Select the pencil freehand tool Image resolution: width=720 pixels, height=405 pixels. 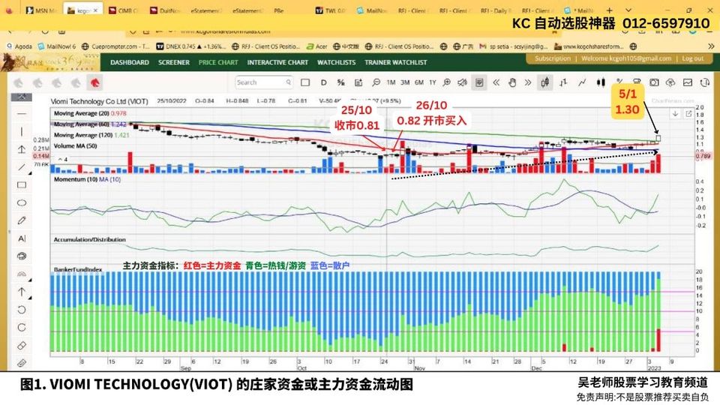click(22, 220)
